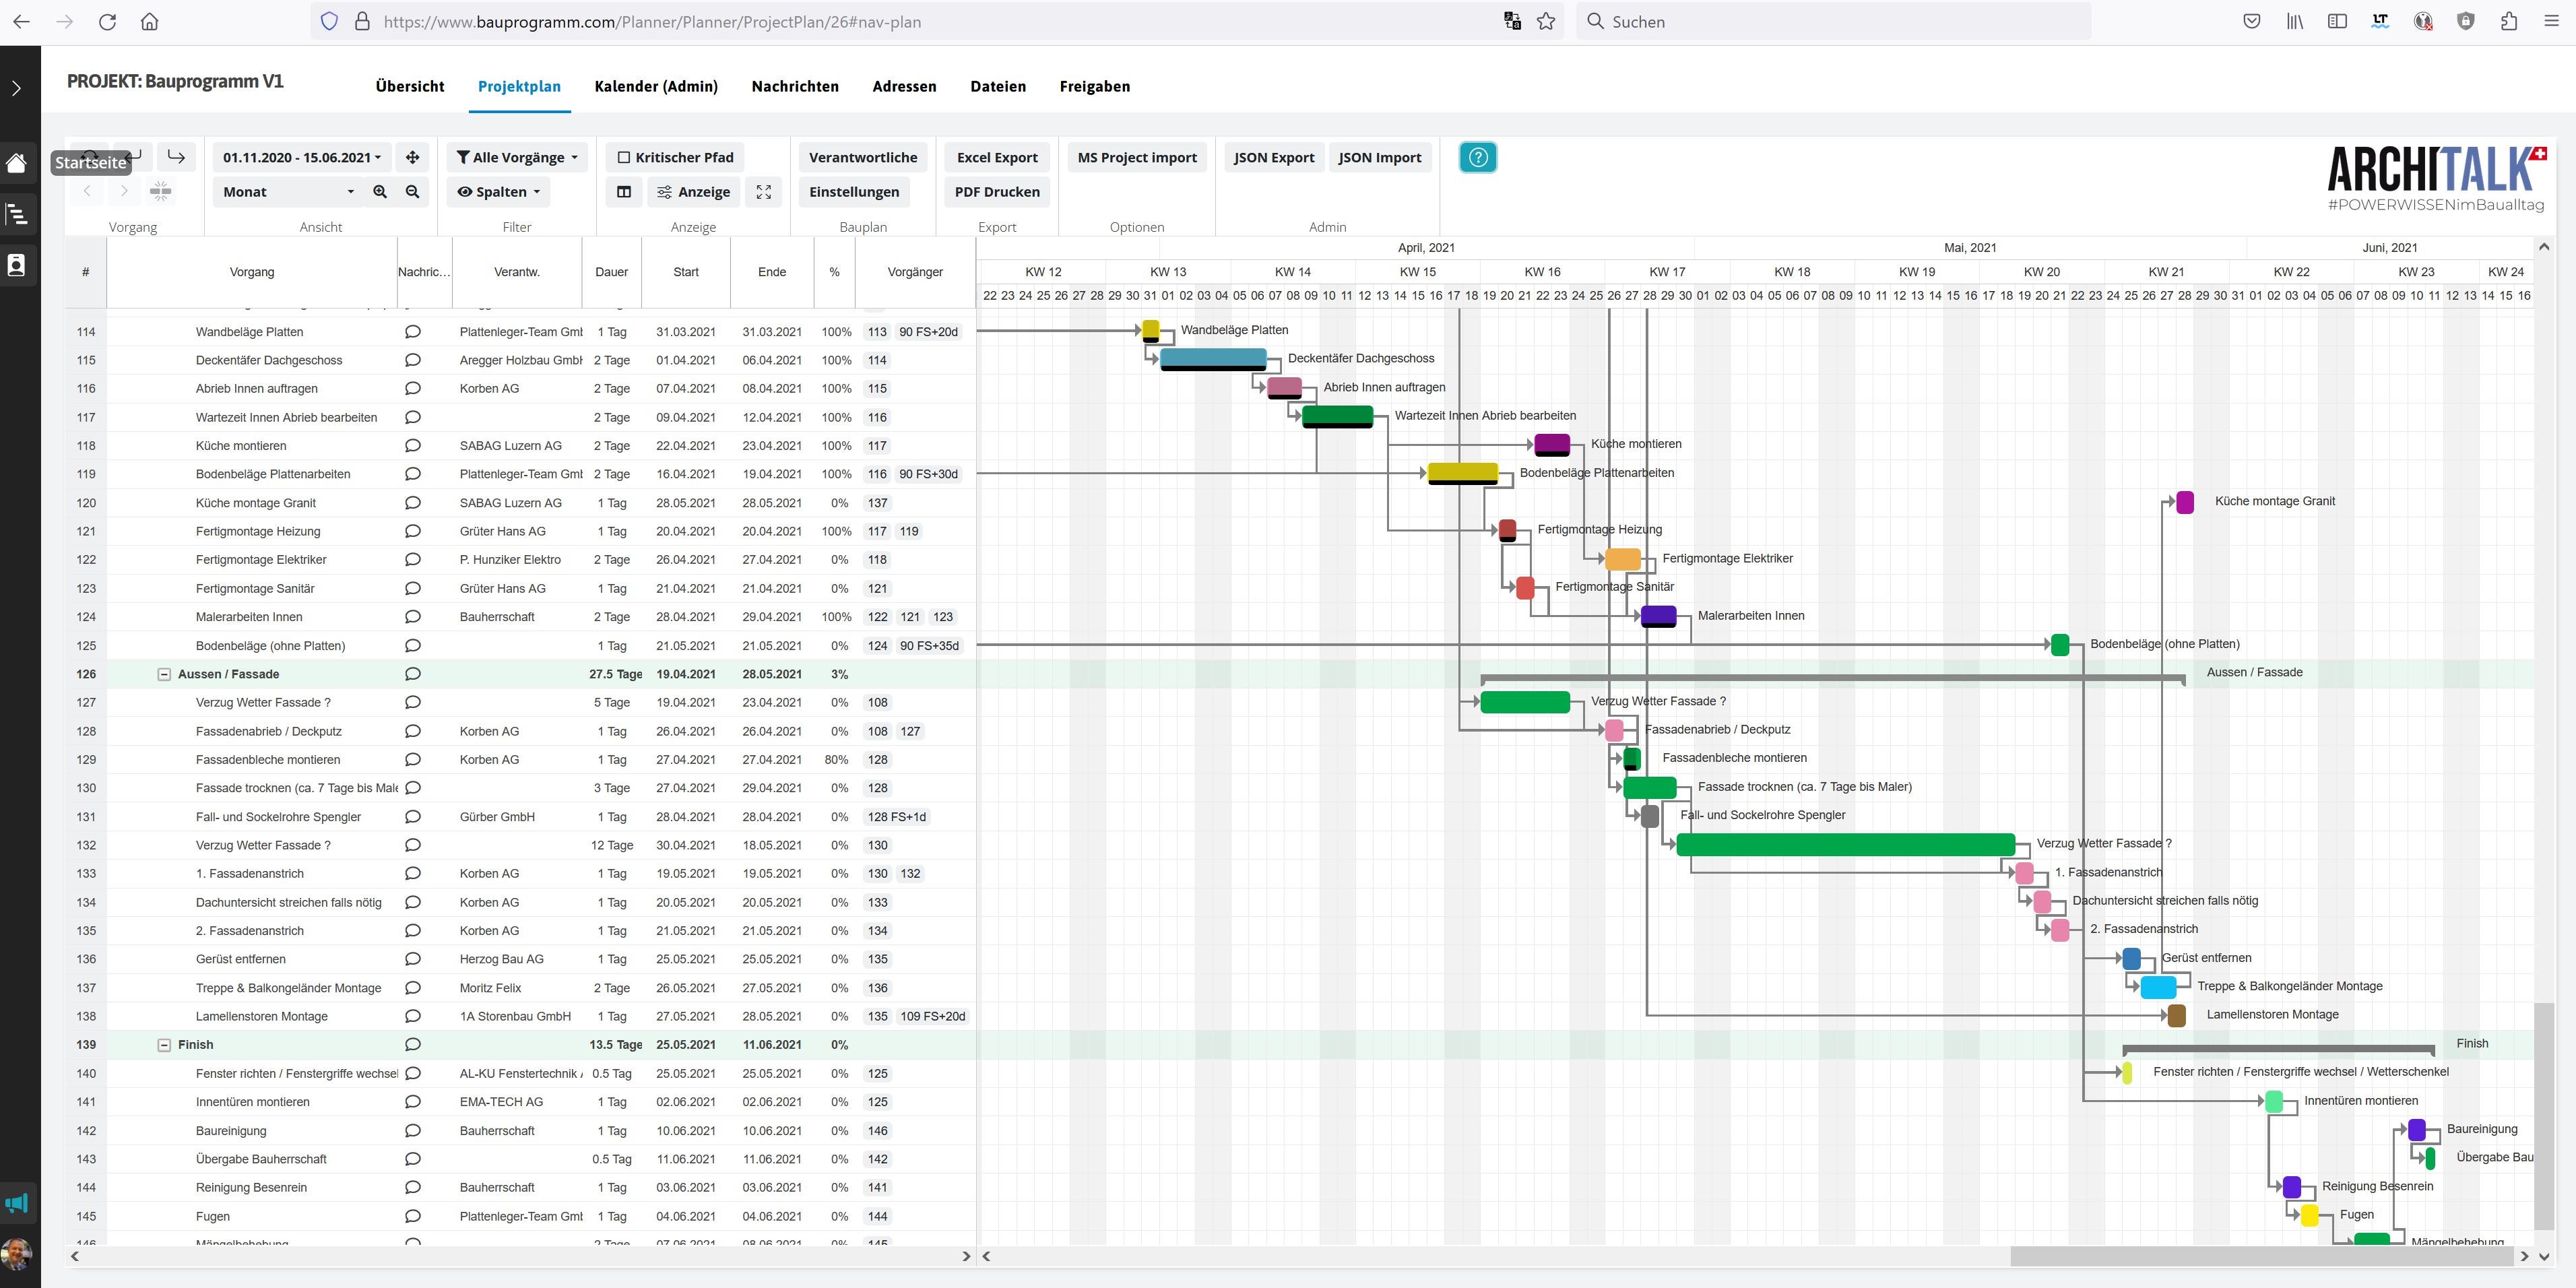This screenshot has height=1288, width=2576.
Task: Switch to the Kalender (Admin) tab
Action: [x=656, y=86]
